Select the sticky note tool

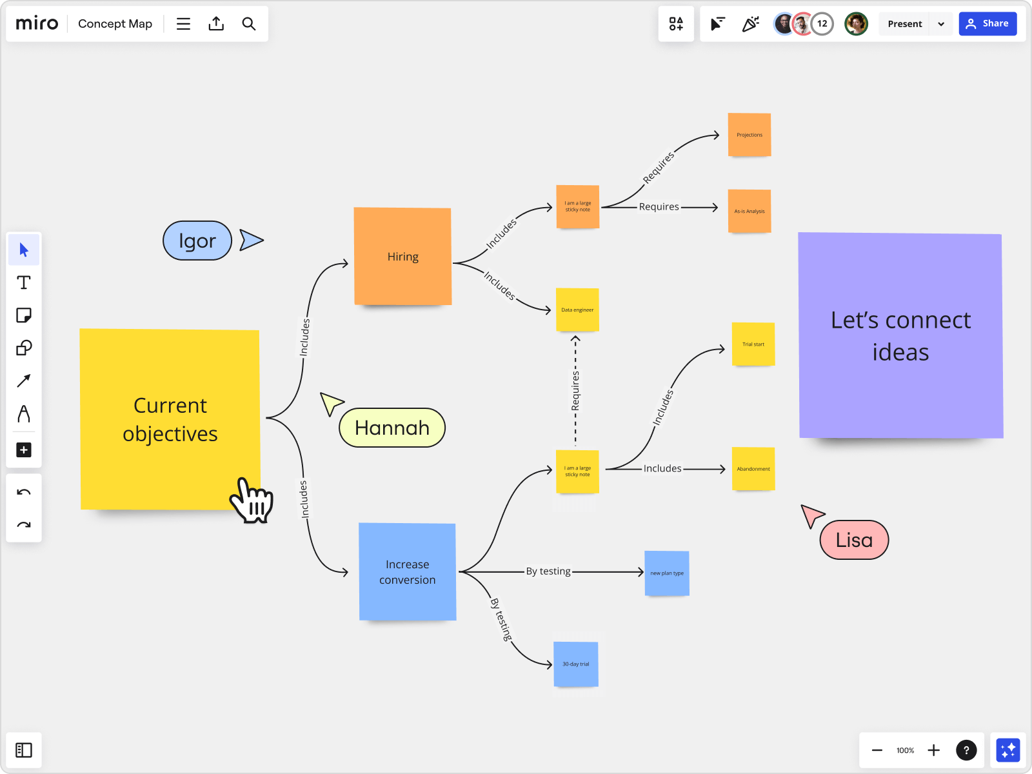tap(24, 315)
